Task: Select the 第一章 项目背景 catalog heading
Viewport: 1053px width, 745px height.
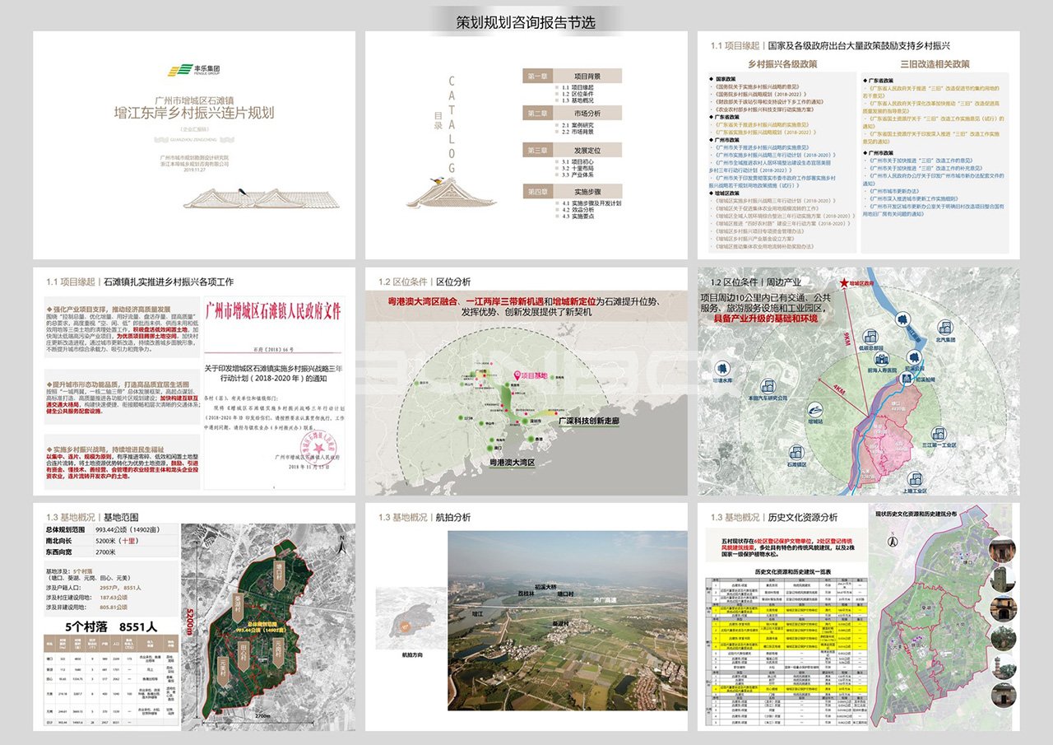Action: [x=572, y=76]
